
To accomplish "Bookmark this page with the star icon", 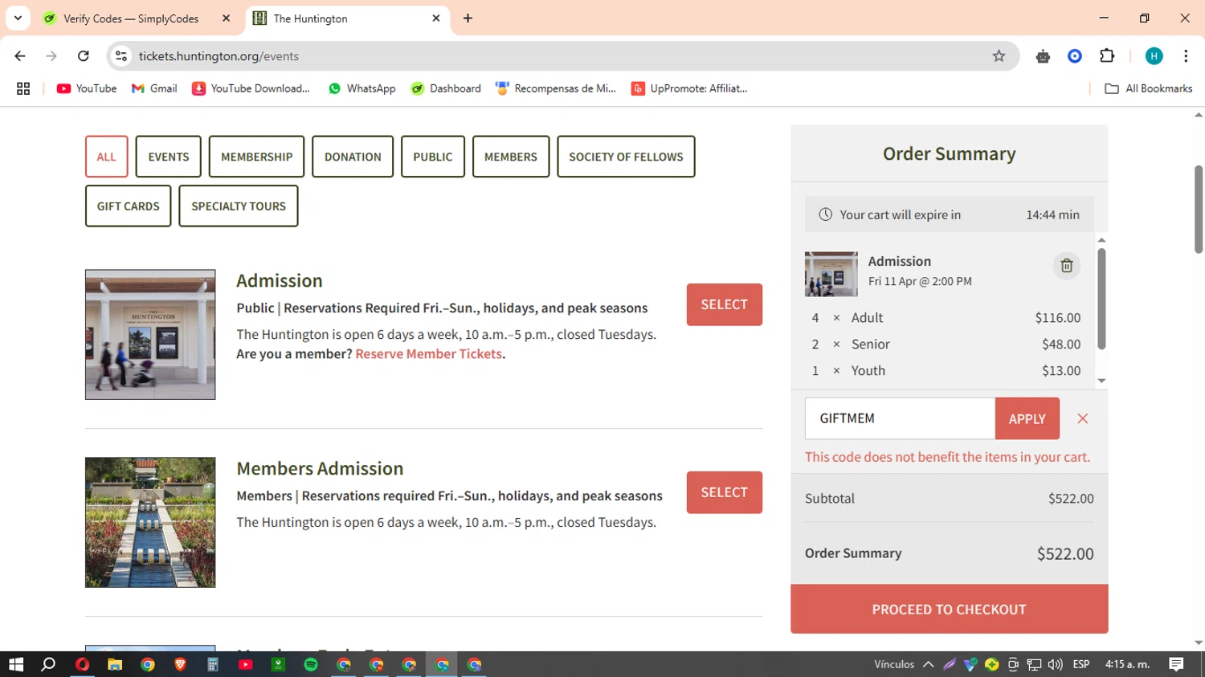I will (x=999, y=56).
